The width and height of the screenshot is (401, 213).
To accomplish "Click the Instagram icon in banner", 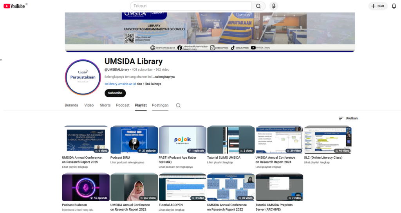I will (212, 48).
